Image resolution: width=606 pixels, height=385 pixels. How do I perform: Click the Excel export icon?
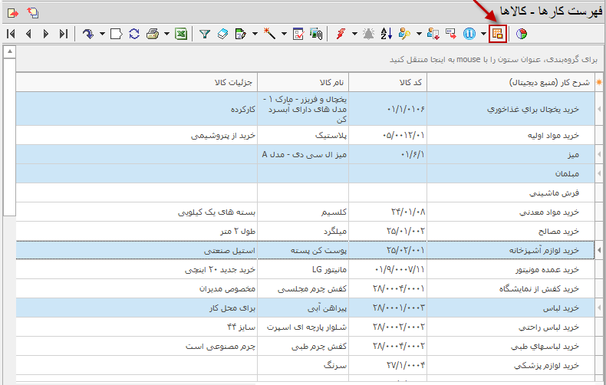[x=181, y=34]
